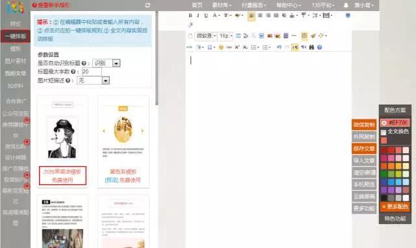The width and height of the screenshot is (416, 248).
Task: Toggle the 全文换色 checkbox
Action: pyautogui.click(x=383, y=132)
